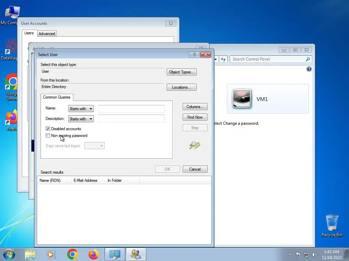Viewport: 349px width, 261px height.
Task: Uncheck the Disabled accounts checkbox
Action: click(x=48, y=129)
